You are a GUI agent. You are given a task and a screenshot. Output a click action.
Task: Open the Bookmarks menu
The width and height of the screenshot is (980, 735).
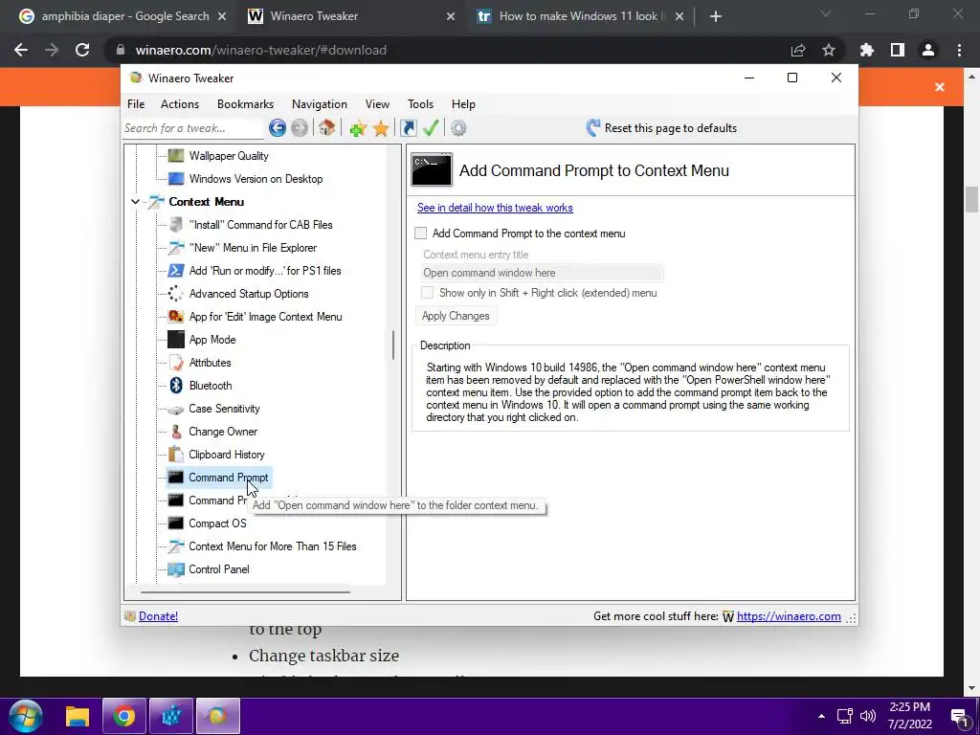pyautogui.click(x=245, y=104)
